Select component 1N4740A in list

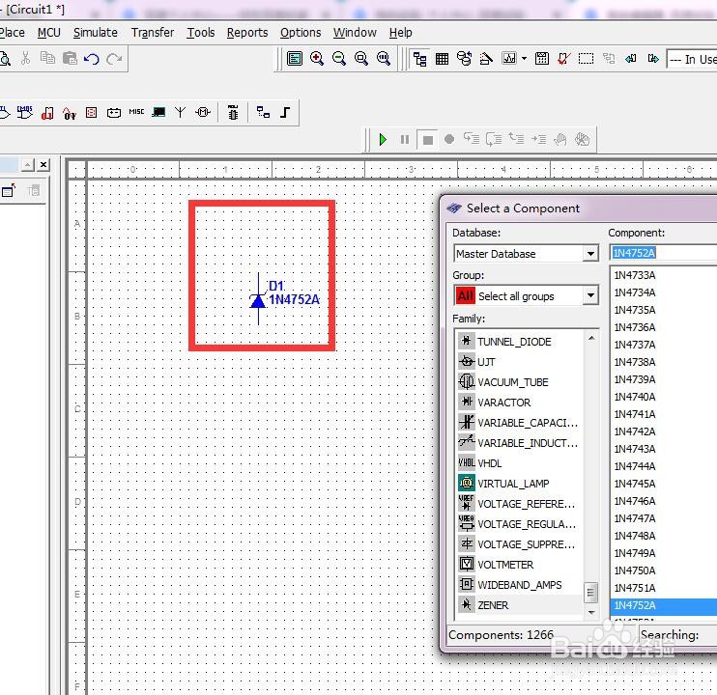[635, 397]
